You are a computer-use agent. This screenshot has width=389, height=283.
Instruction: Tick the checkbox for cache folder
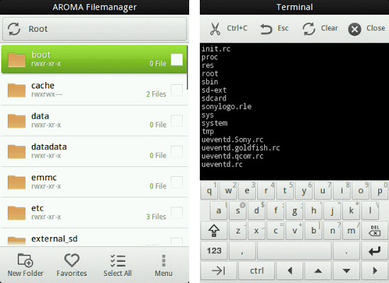click(177, 90)
